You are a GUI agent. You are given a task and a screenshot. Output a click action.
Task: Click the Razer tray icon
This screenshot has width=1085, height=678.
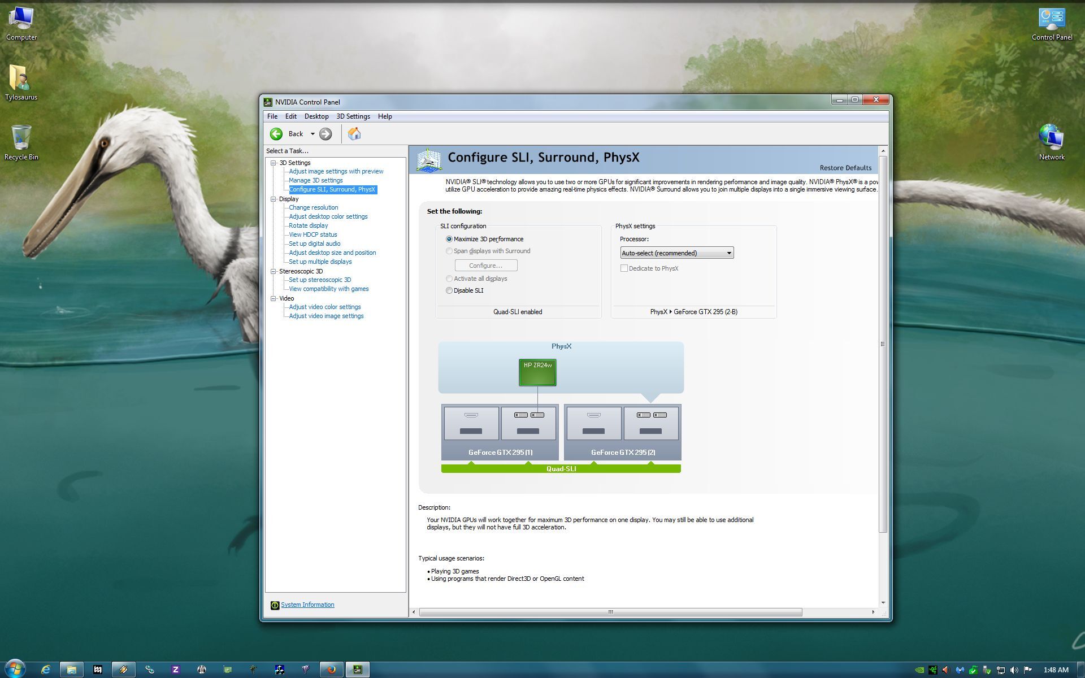pos(933,670)
